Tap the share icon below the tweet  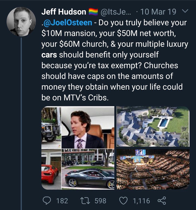pyautogui.click(x=162, y=201)
